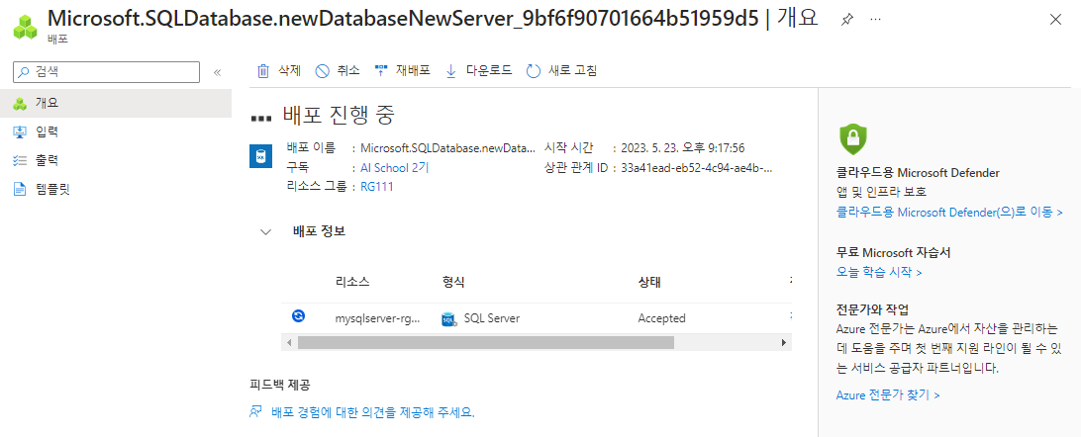Image resolution: width=1081 pixels, height=437 pixels.
Task: Click the 다운로드 download arrow icon
Action: pyautogui.click(x=451, y=71)
